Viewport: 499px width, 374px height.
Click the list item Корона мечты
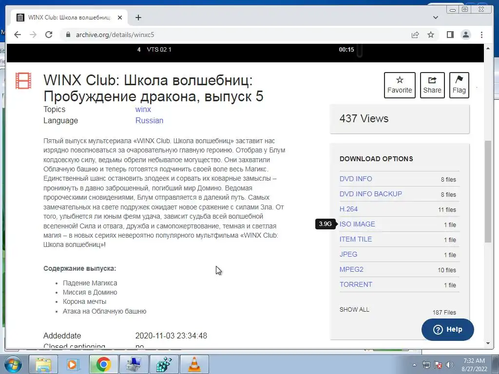[84, 301]
